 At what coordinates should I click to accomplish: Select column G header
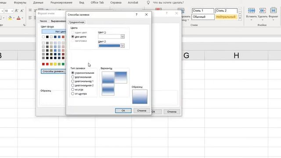pyautogui.click(x=186, y=55)
